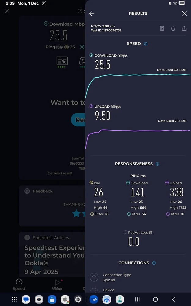Open the Settings gear in the taskbar
The width and height of the screenshot is (191, 306).
(x=78, y=299)
